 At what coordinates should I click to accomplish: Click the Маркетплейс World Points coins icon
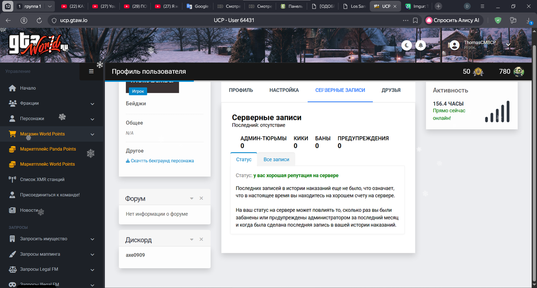[12, 164]
